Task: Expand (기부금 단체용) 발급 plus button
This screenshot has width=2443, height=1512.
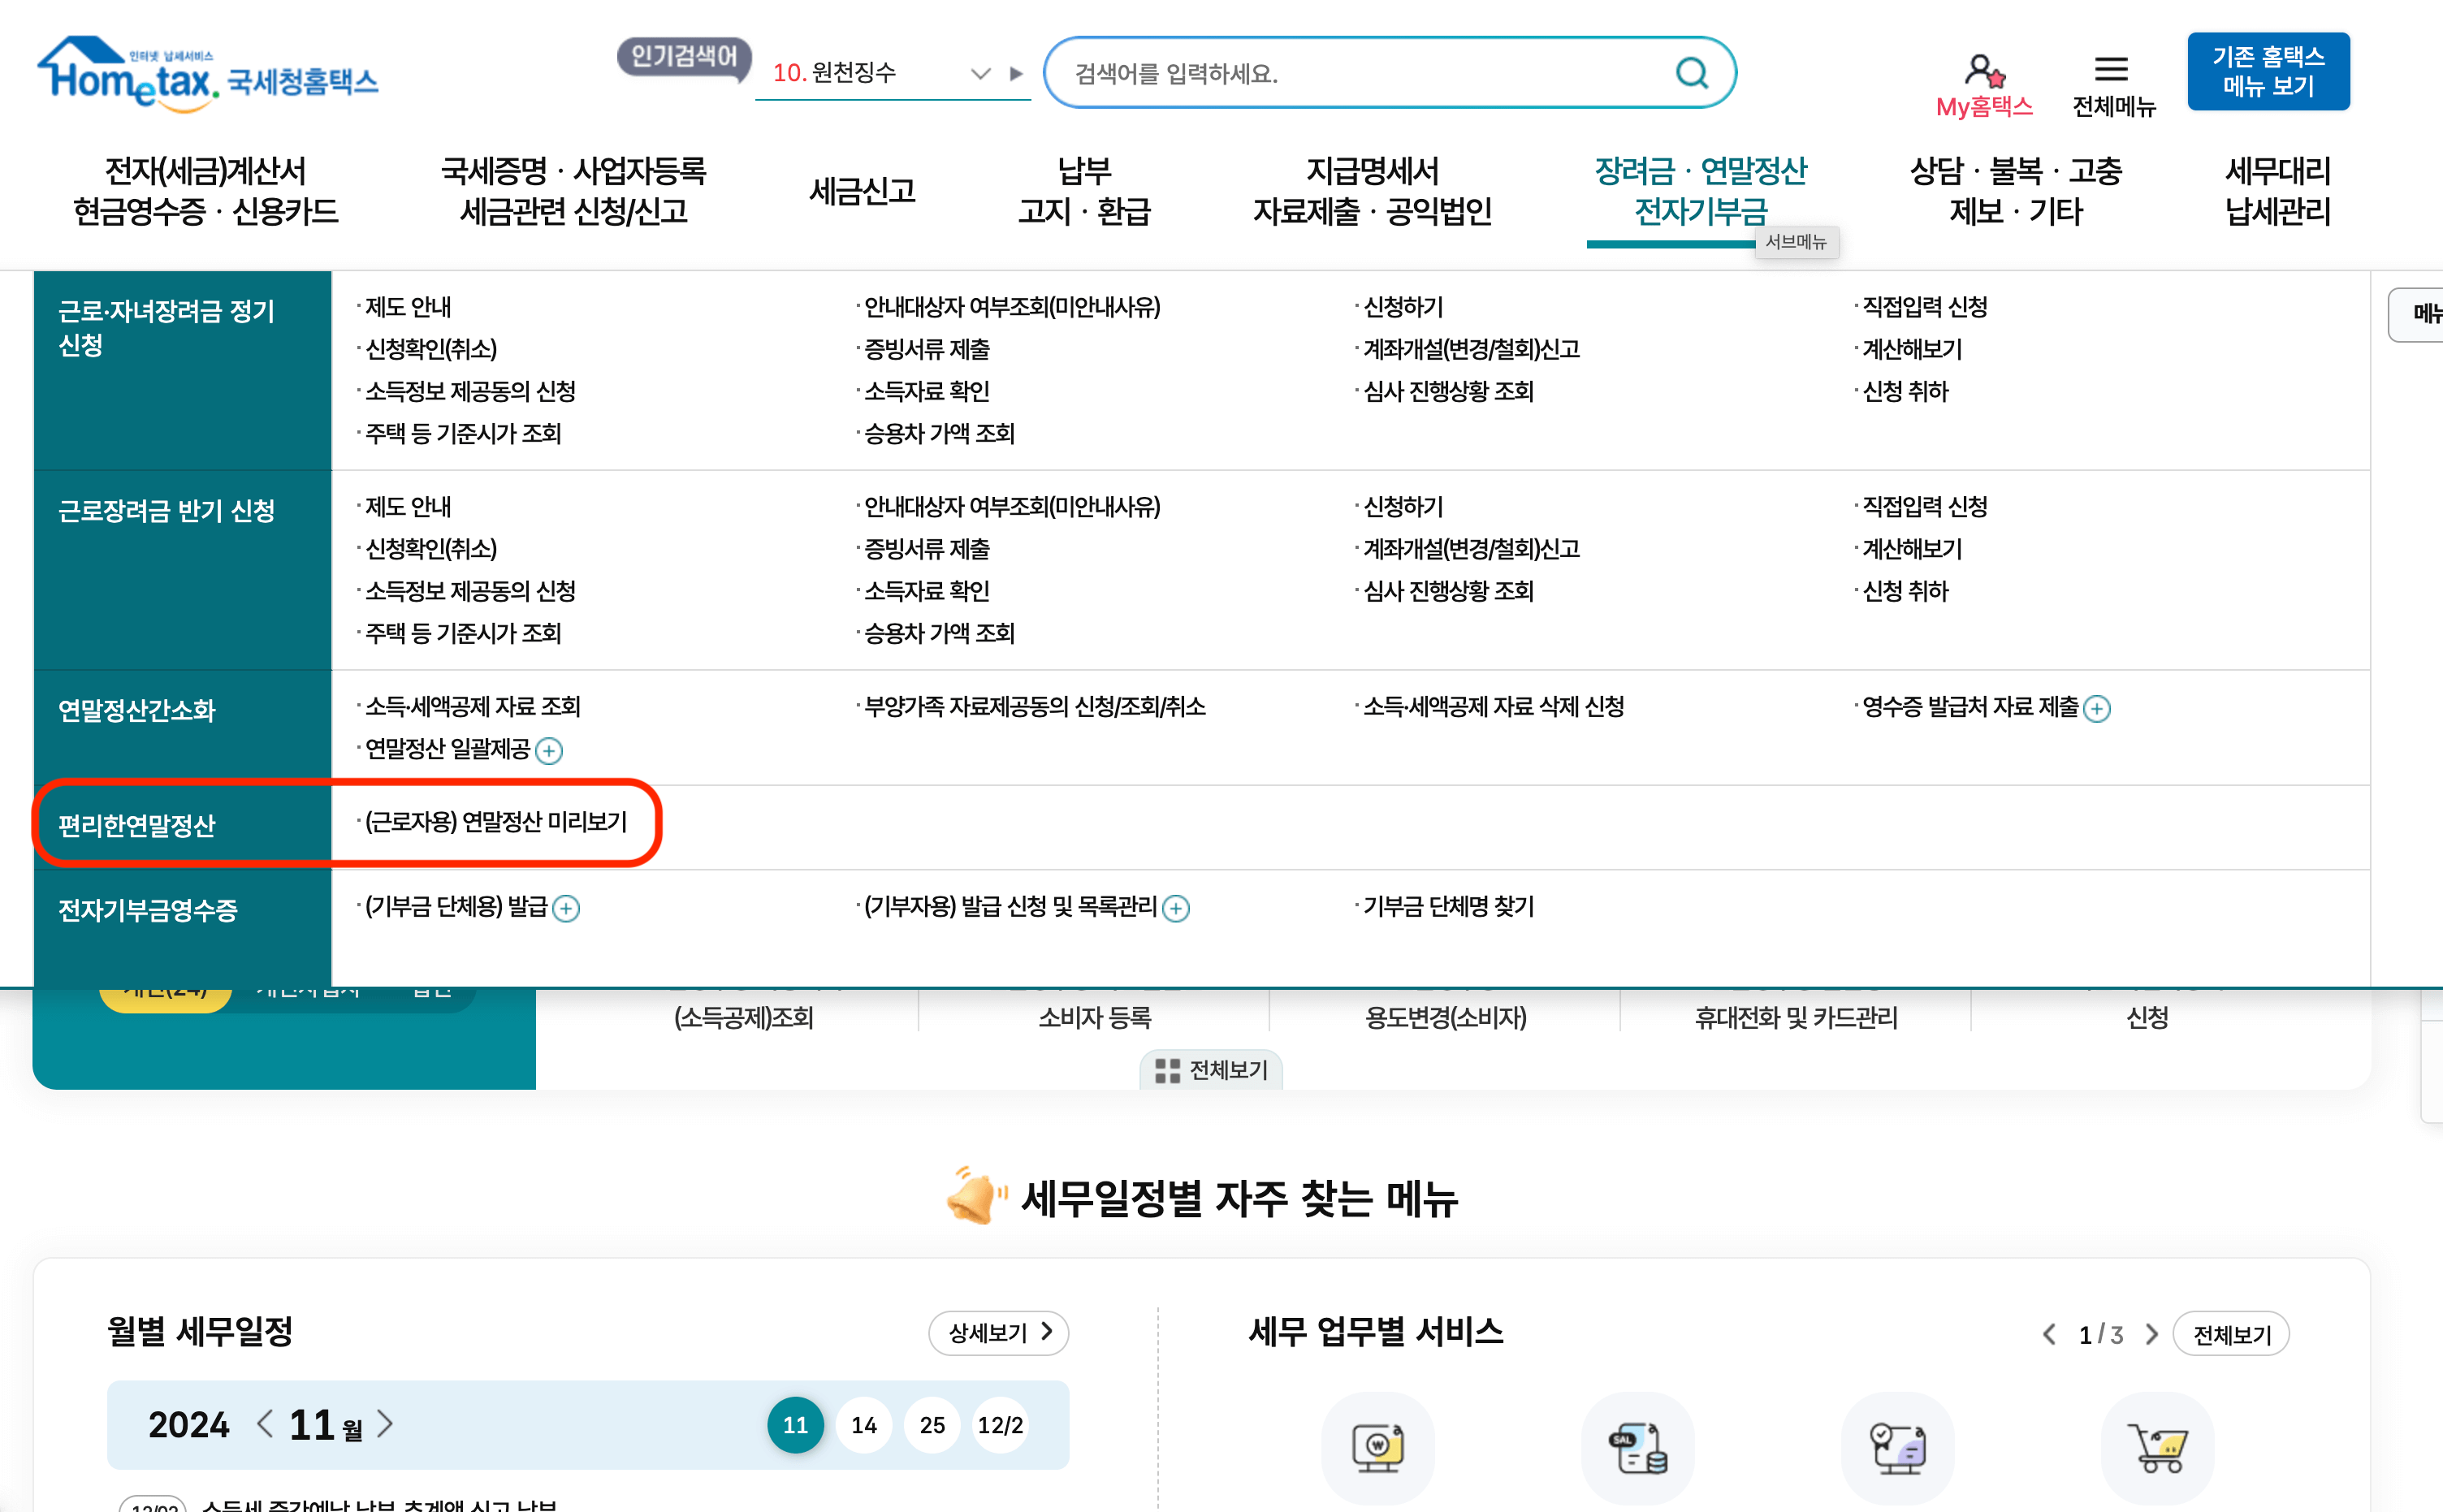Action: [566, 909]
